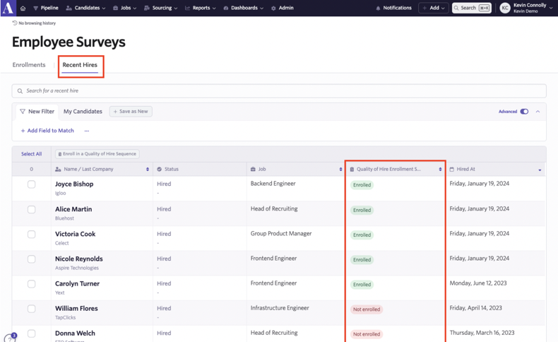Image resolution: width=558 pixels, height=342 pixels.
Task: Check the box for William Flores
Action: point(31,309)
